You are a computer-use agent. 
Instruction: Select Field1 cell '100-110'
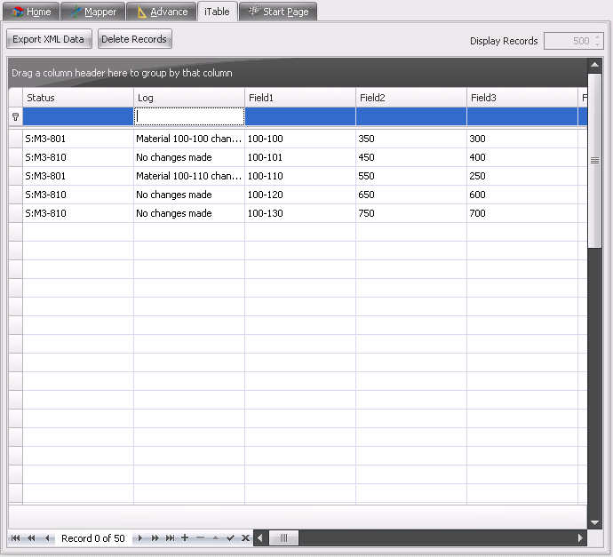(300, 176)
